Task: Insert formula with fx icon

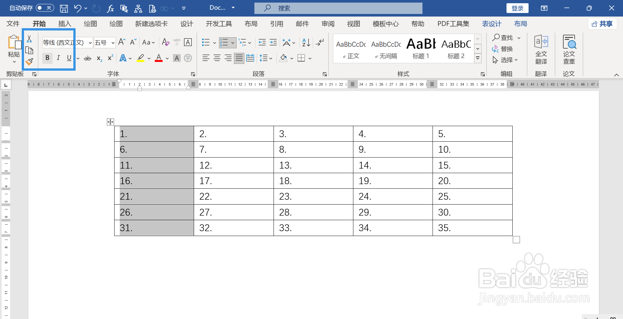Action: point(110,8)
